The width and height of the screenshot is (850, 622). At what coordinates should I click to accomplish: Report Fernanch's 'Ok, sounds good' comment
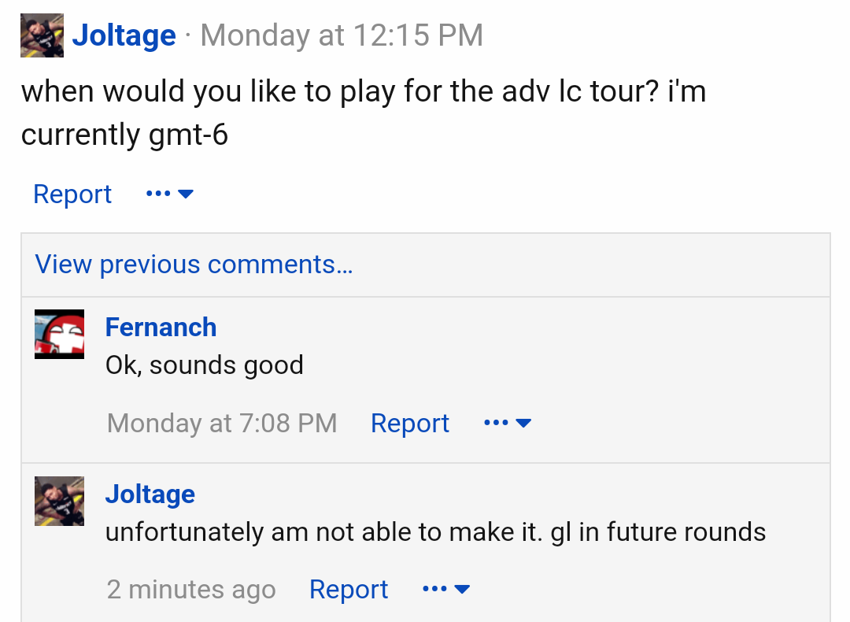tap(409, 424)
